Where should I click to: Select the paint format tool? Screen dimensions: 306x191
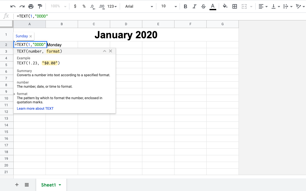39,6
